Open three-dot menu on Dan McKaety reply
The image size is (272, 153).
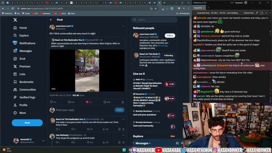click(123, 135)
